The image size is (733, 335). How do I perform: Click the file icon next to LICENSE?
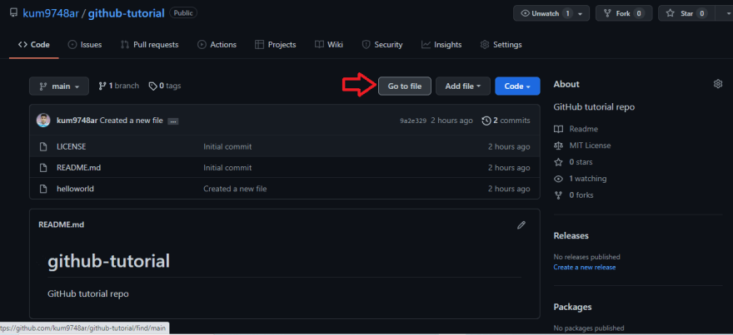(x=43, y=146)
